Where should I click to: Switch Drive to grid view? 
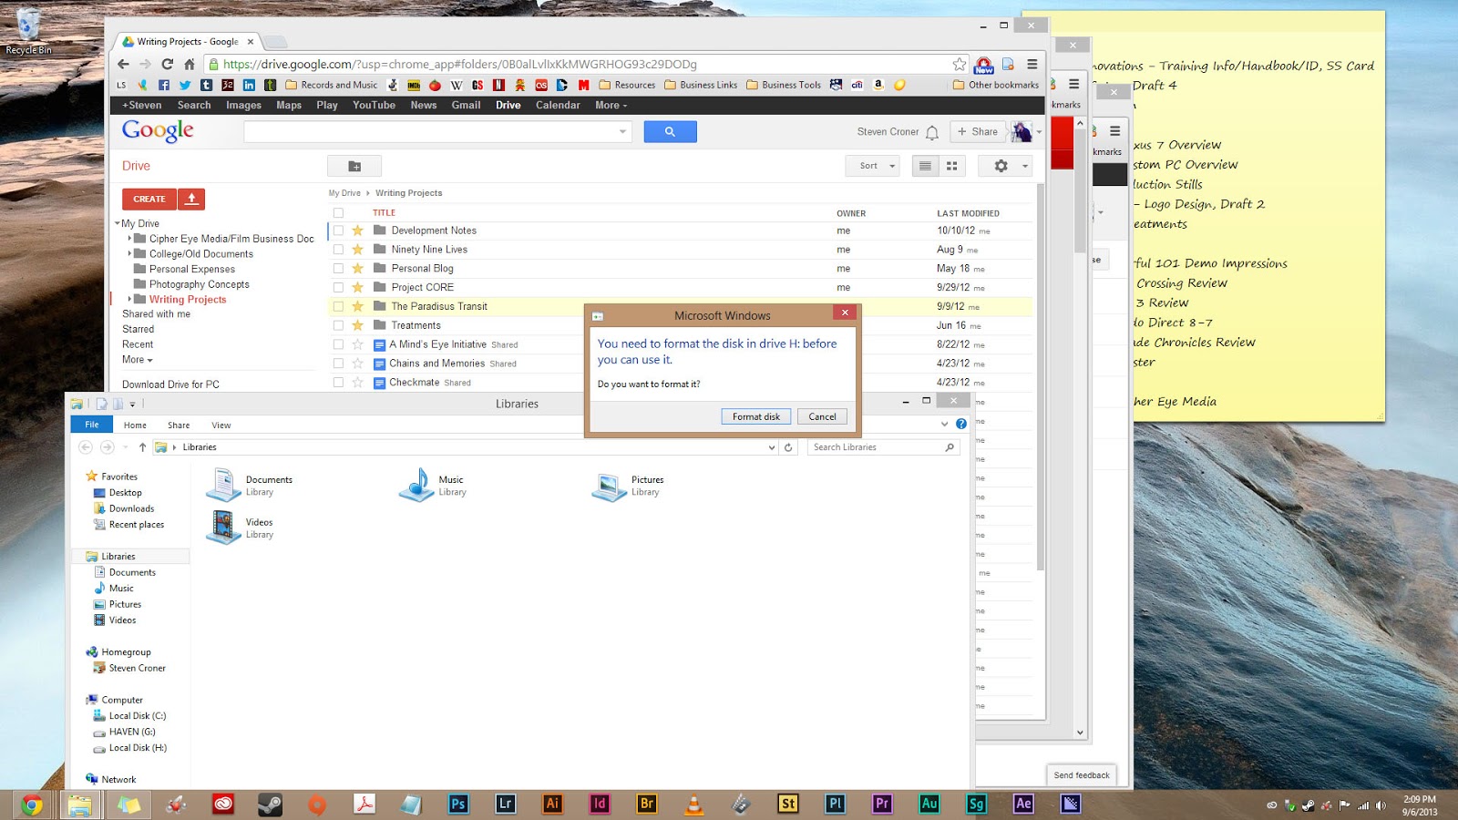[x=952, y=166]
